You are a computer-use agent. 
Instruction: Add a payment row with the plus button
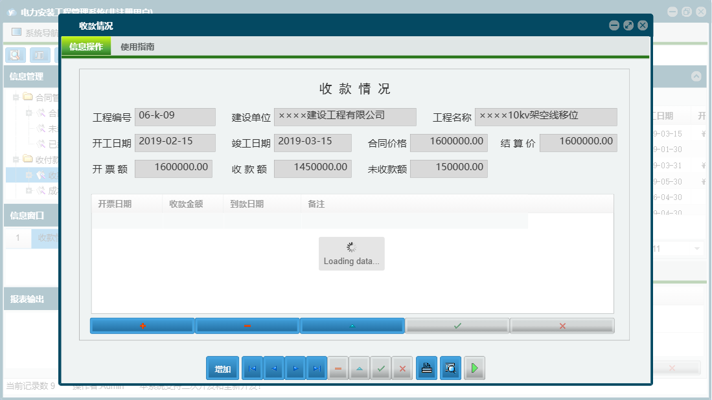(142, 326)
